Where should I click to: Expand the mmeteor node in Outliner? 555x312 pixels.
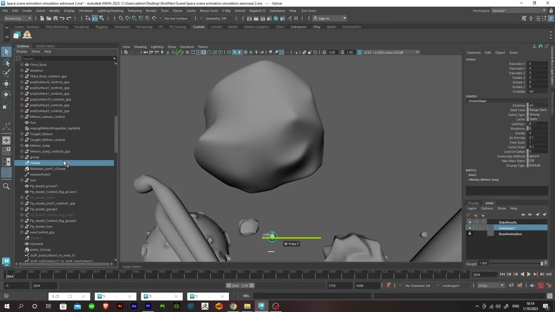[x=22, y=70]
